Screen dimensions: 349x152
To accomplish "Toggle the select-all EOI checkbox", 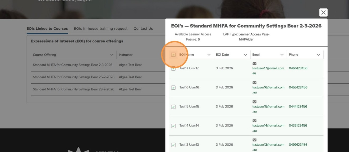I will pos(173,55).
